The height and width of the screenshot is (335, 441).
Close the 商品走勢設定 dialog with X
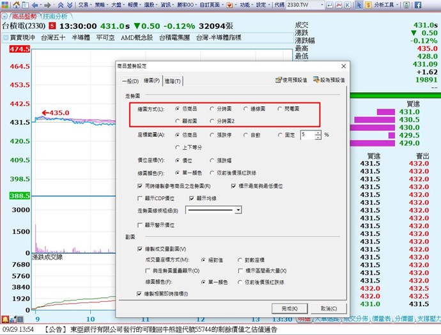[343, 65]
